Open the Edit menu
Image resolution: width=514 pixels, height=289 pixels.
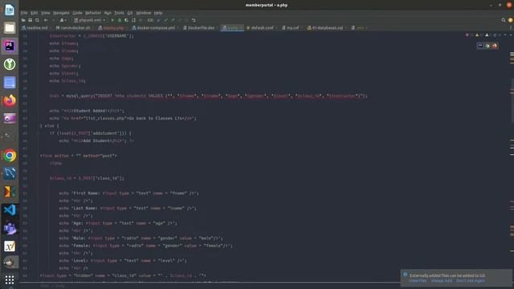pyautogui.click(x=34, y=13)
